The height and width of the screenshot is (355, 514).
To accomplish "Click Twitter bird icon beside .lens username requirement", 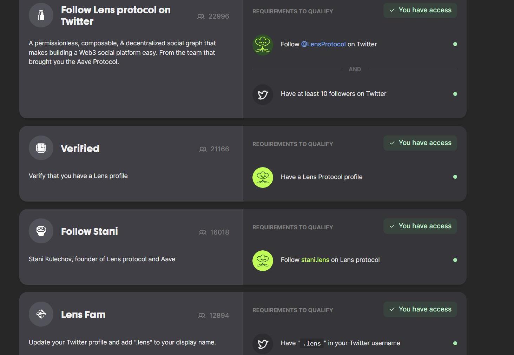I will point(263,344).
